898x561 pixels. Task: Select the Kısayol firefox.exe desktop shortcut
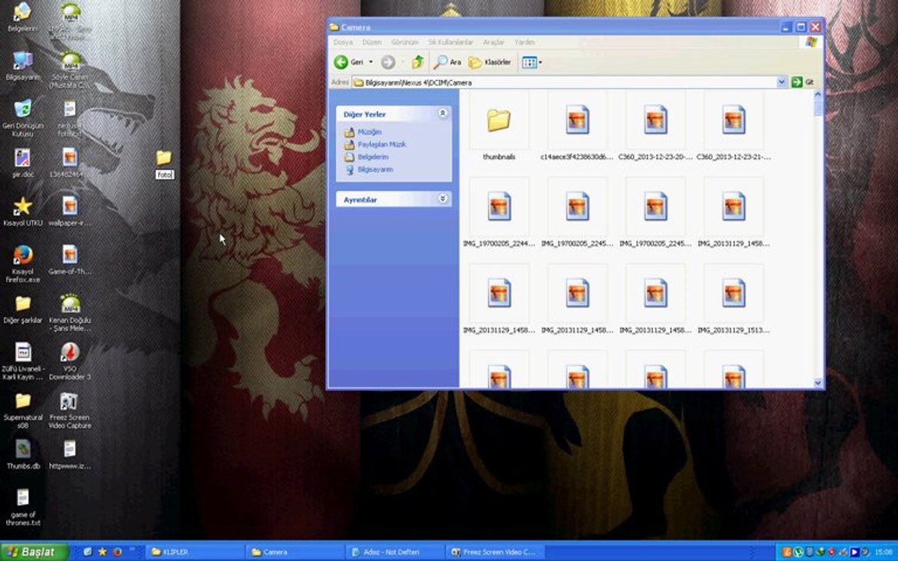point(23,264)
